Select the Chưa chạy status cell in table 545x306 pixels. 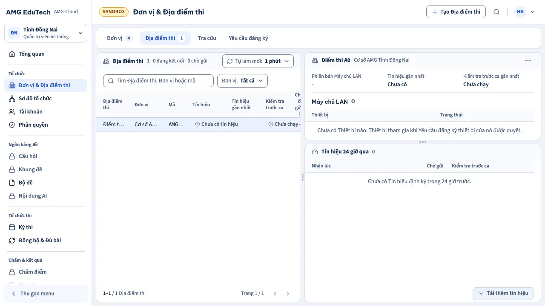[283, 125]
